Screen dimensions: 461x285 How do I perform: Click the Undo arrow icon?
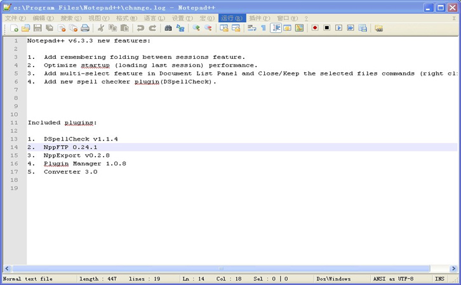click(x=140, y=28)
